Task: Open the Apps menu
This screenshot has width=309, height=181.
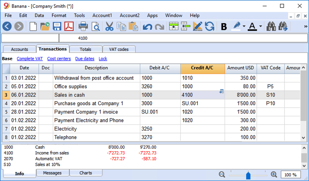Action: coord(152,15)
